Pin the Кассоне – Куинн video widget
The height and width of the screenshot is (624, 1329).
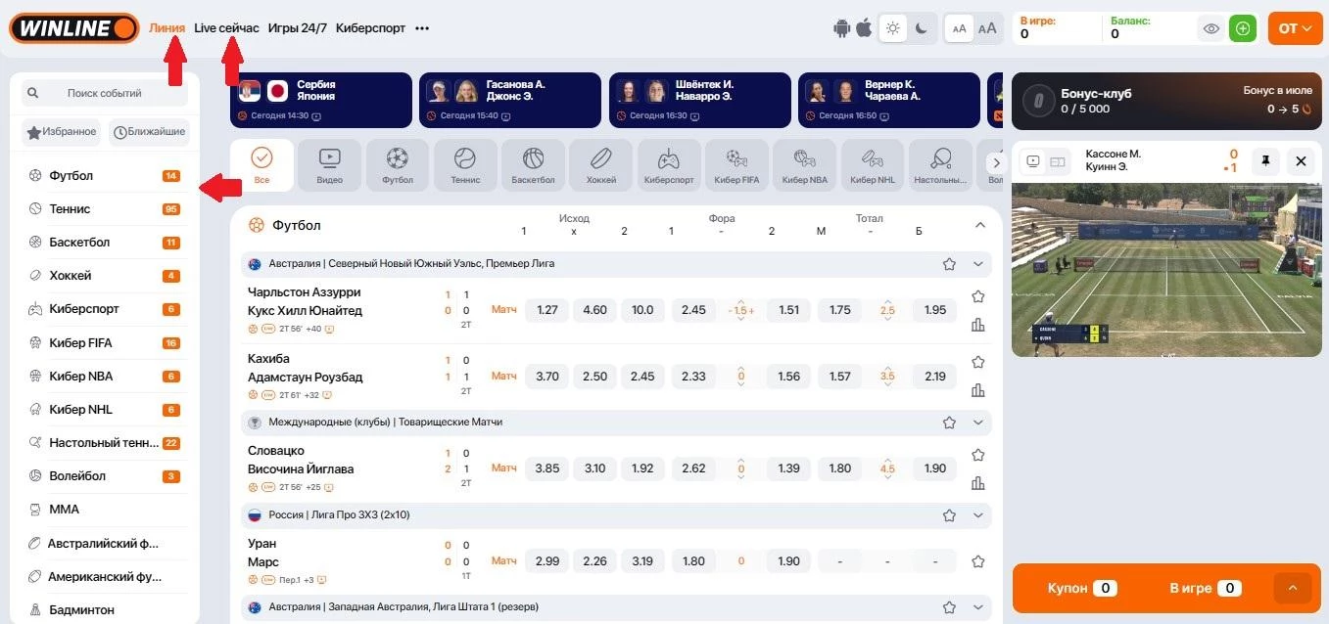tap(1264, 161)
